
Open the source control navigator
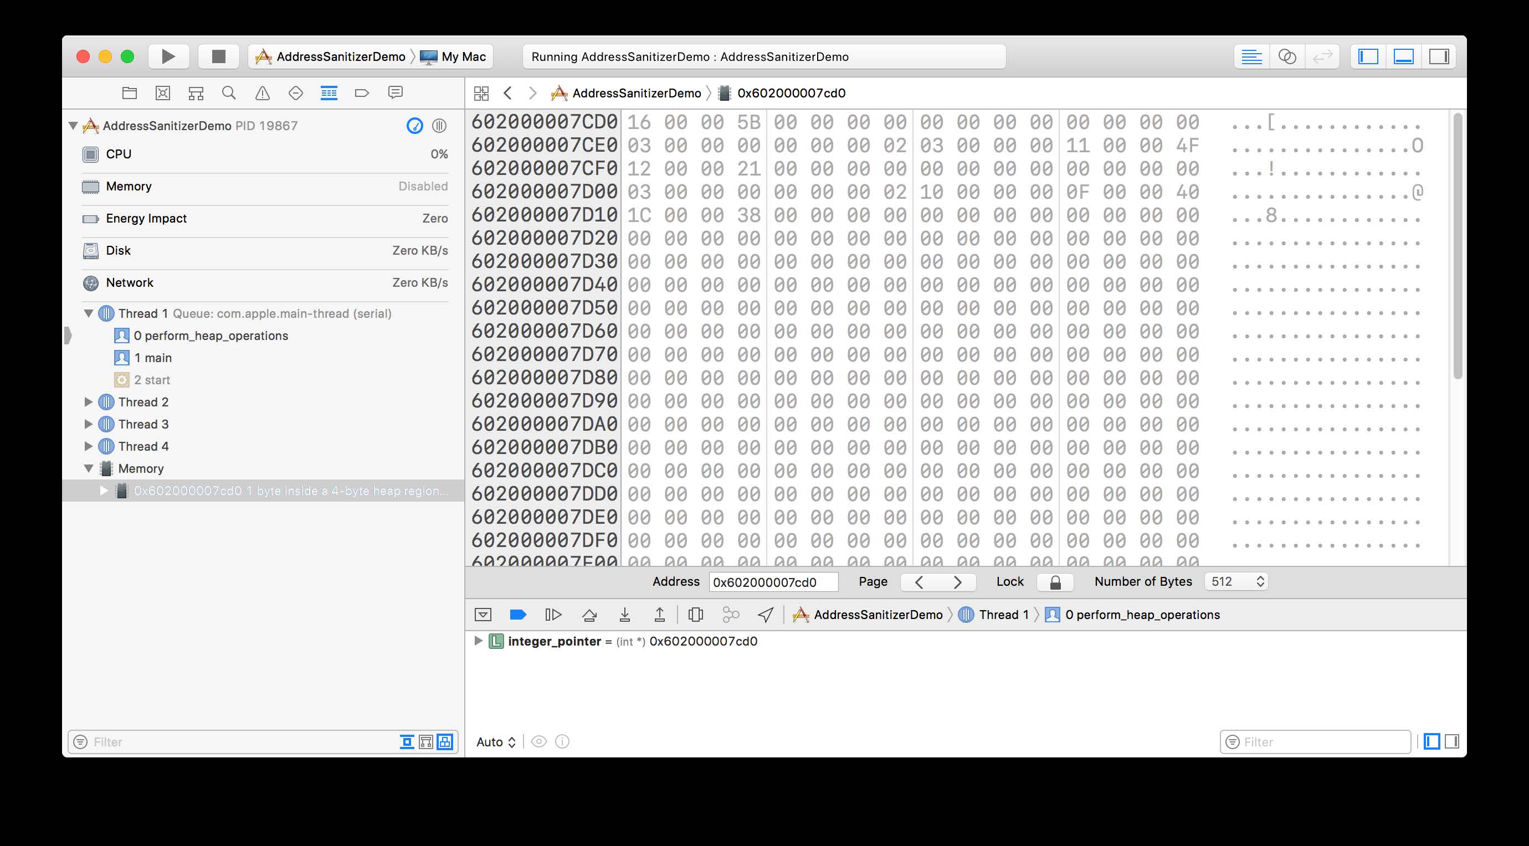click(x=163, y=93)
